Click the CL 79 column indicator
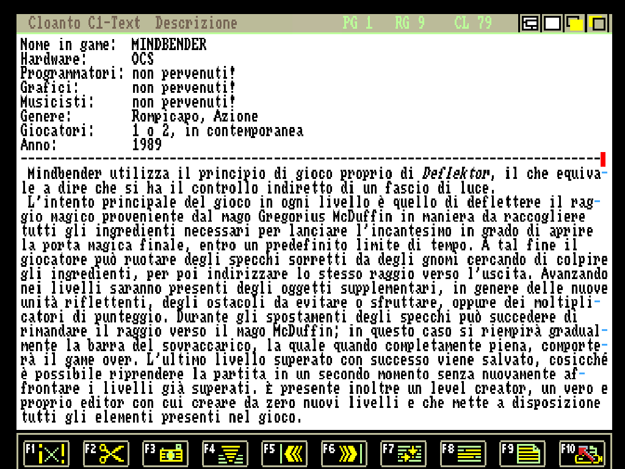Screen dimensions: 625x469 (473, 23)
